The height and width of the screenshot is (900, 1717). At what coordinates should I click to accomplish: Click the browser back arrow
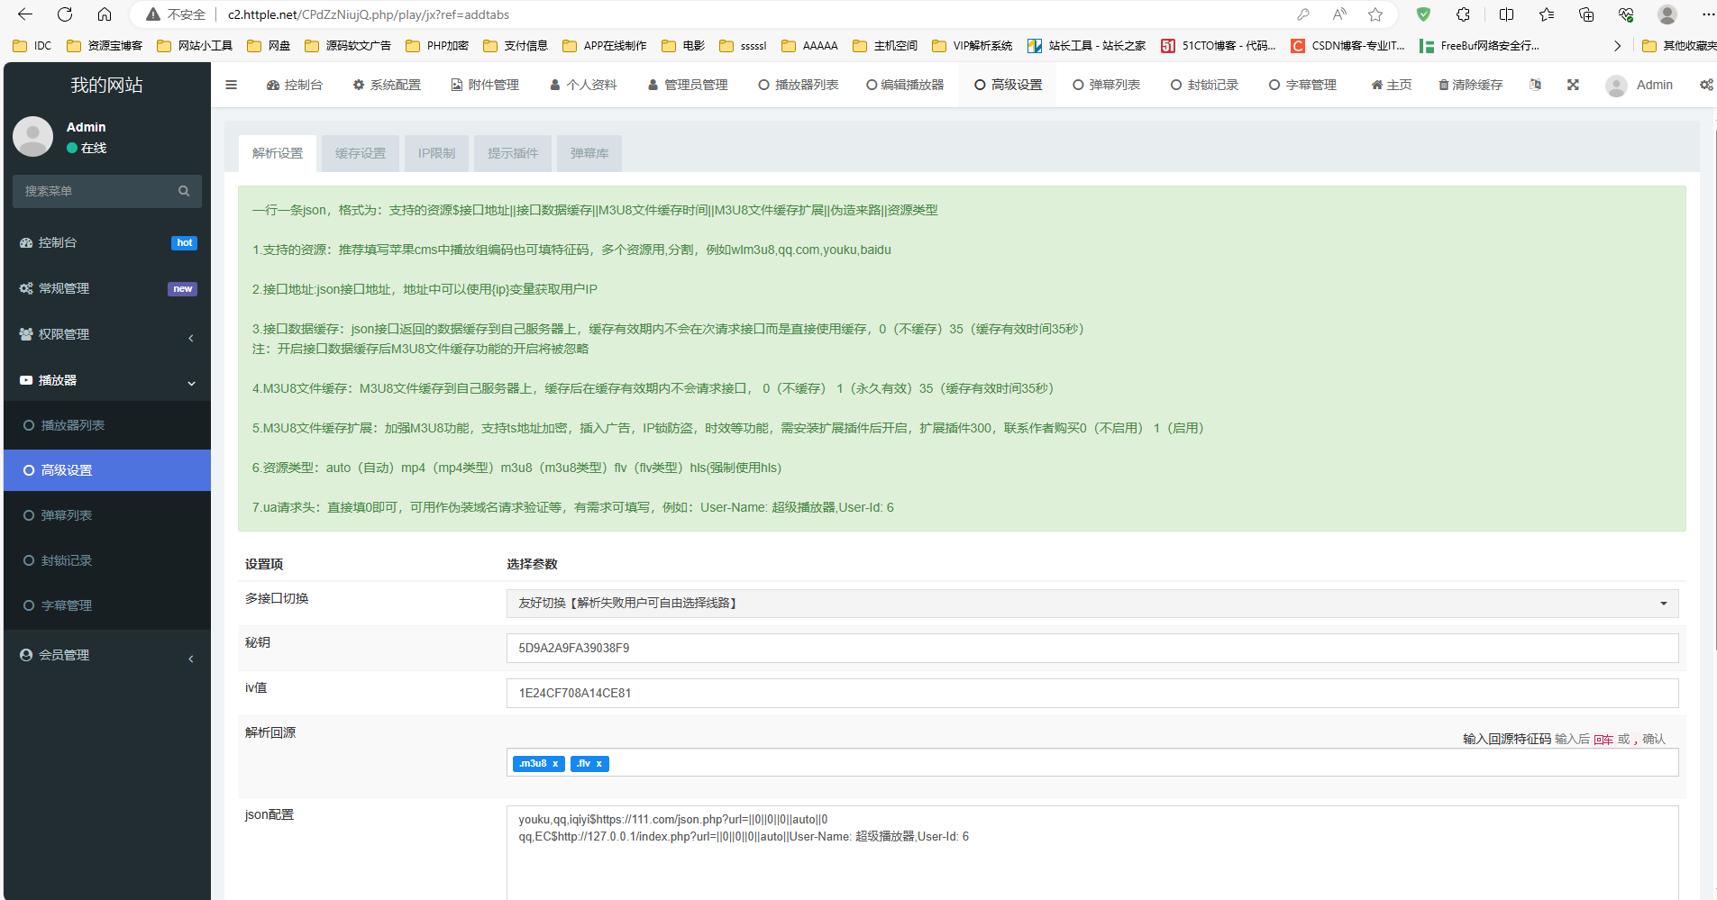(x=25, y=14)
